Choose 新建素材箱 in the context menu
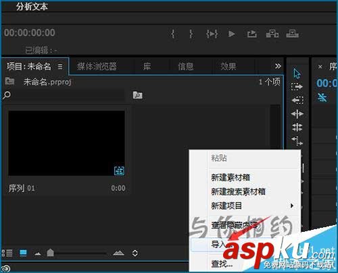 coord(231,178)
